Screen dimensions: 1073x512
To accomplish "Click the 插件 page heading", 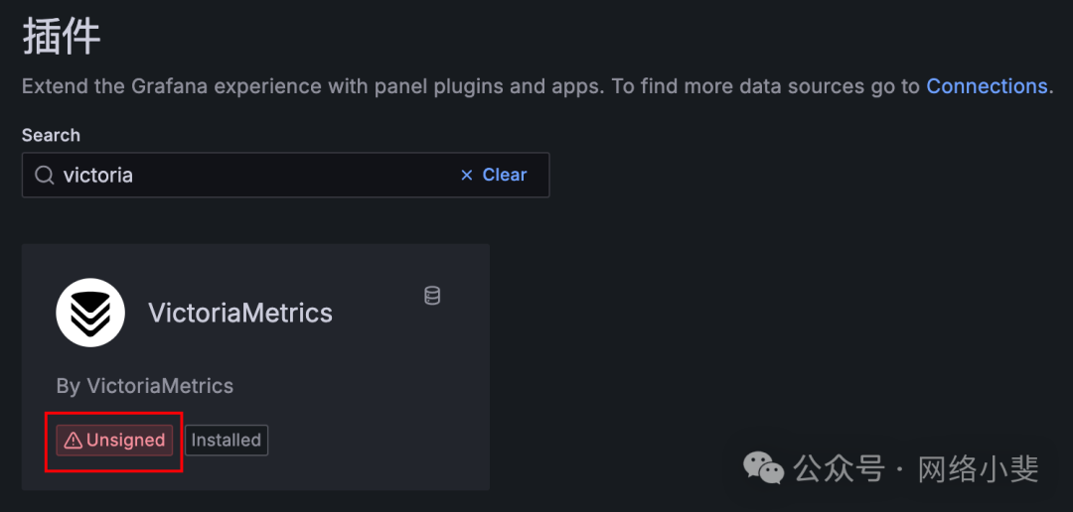I will click(x=62, y=38).
